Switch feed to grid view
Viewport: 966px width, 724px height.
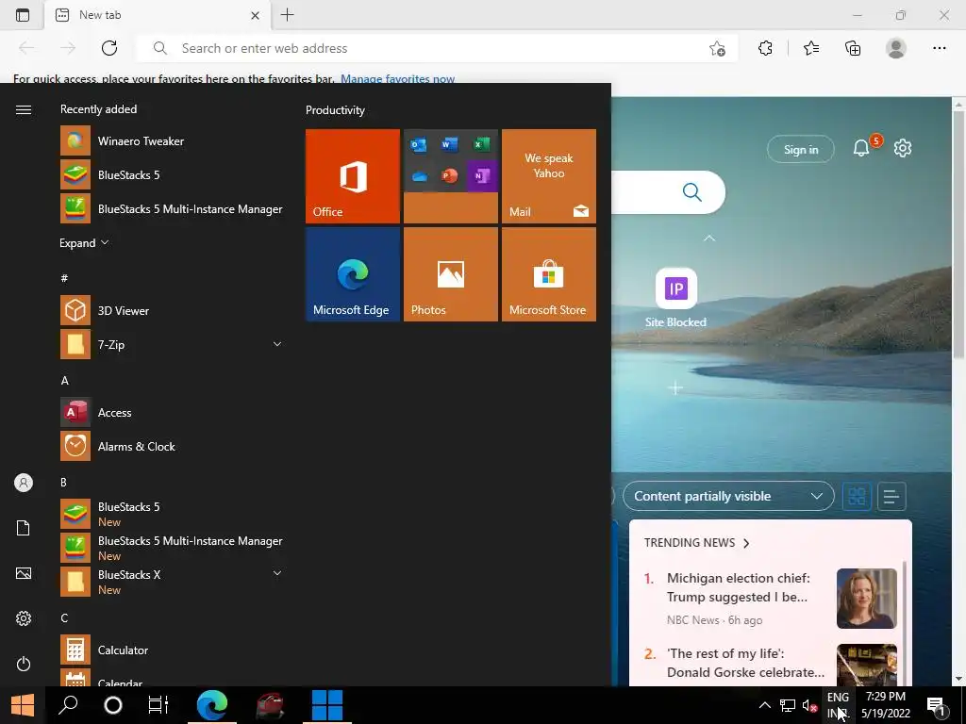click(x=857, y=496)
